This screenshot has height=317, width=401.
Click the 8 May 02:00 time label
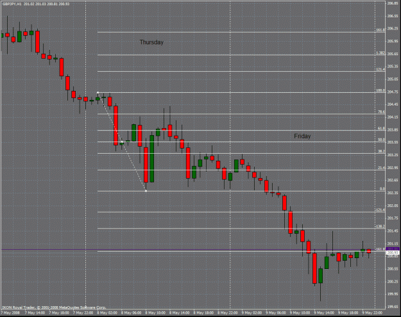107,313
